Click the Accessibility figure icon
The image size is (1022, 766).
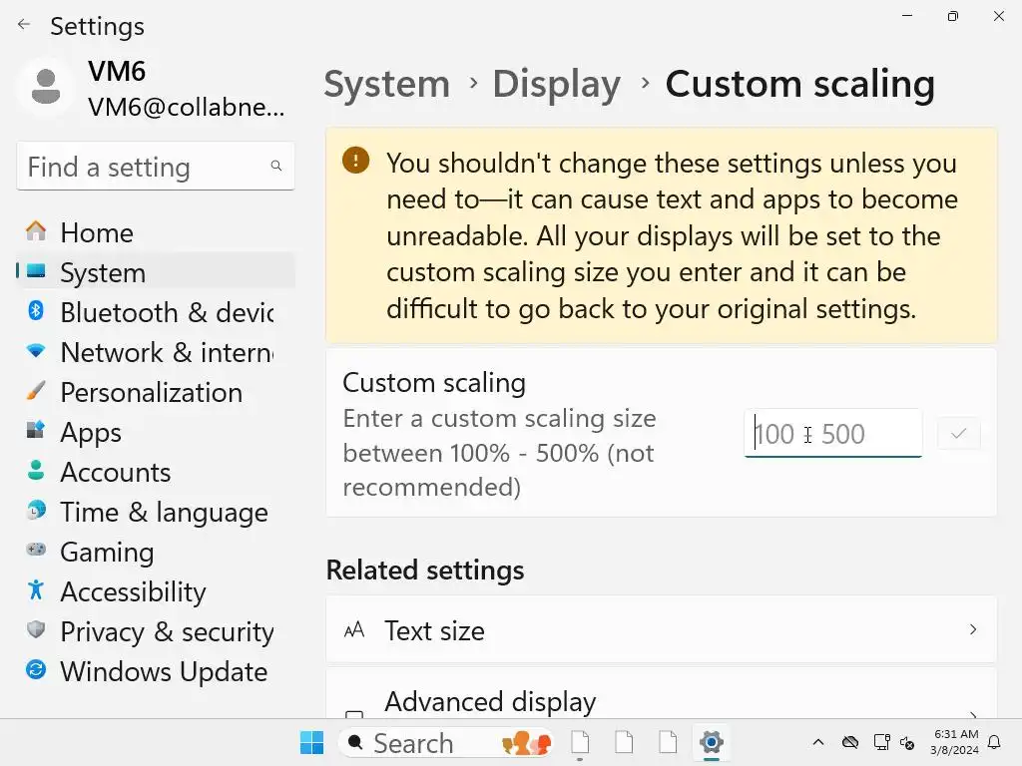tap(36, 590)
